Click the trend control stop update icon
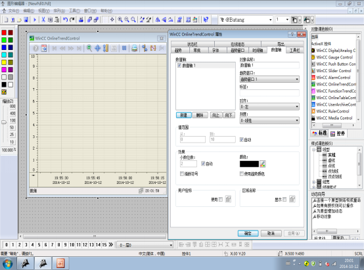Screen dimensions: 364x270 coord(124,49)
